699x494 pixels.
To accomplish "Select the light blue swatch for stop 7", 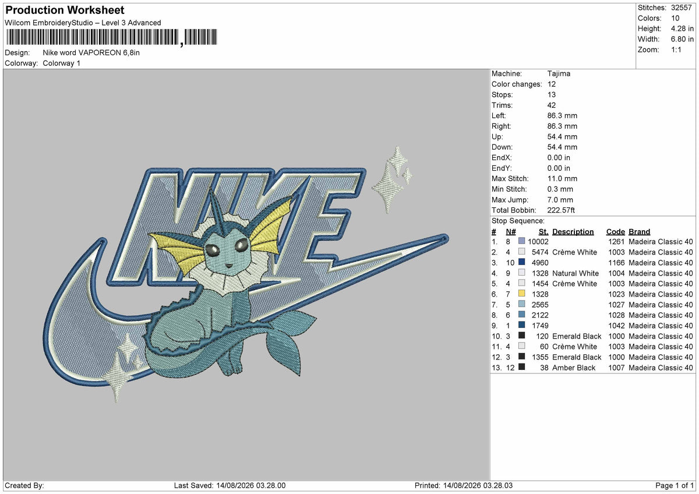I will pos(521,305).
